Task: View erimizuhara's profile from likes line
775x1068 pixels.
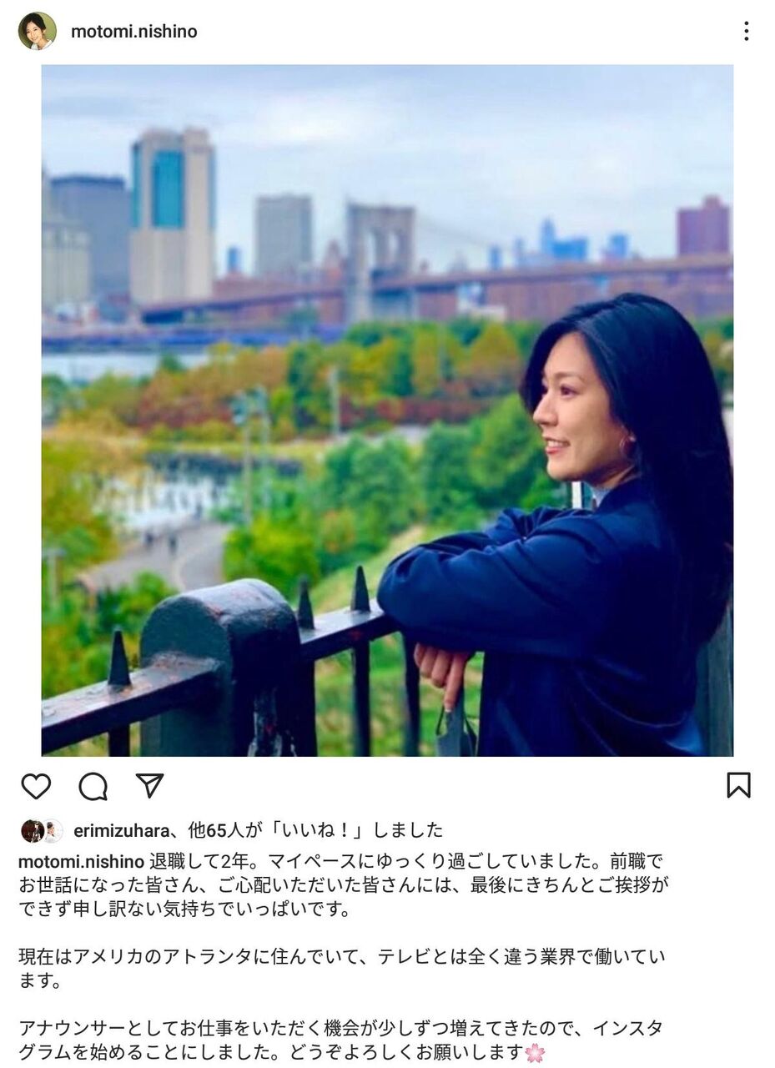Action: [121, 830]
